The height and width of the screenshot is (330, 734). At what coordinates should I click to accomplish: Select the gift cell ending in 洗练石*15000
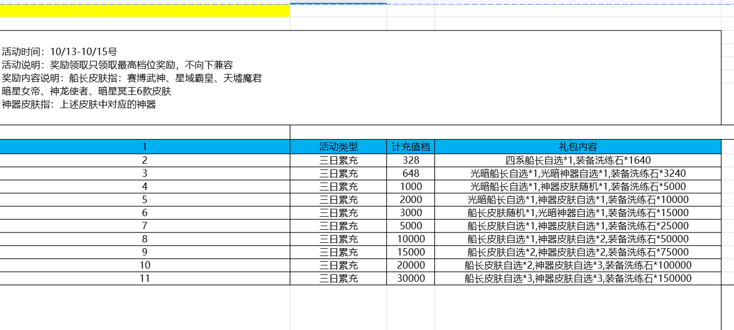[578, 213]
